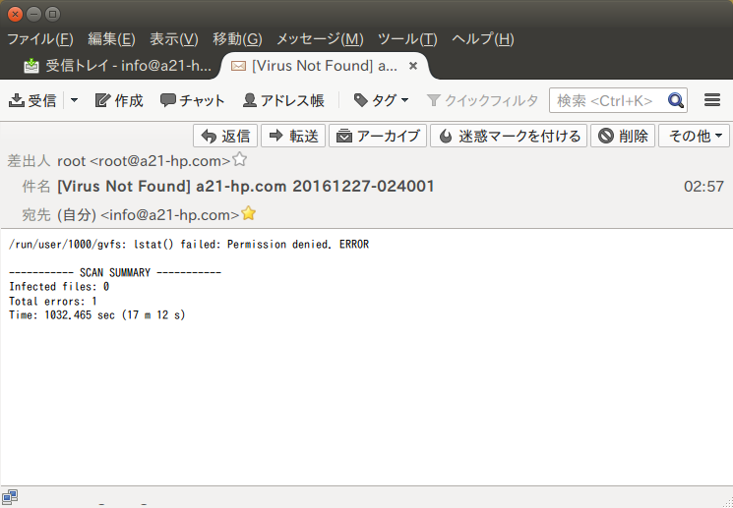Image resolution: width=733 pixels, height=508 pixels.
Task: Click the 02:57 received time
Action: point(704,187)
